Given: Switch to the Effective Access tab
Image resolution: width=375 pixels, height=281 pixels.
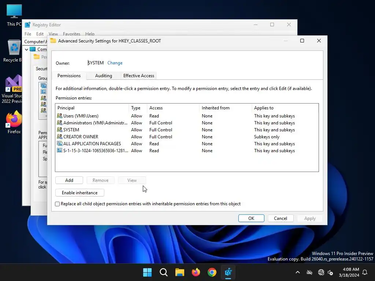Looking at the screenshot, I should [x=139, y=76].
